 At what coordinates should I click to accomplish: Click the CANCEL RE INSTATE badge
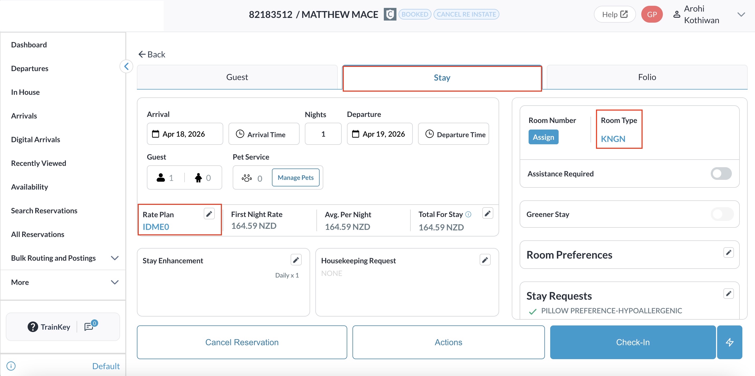pos(466,14)
